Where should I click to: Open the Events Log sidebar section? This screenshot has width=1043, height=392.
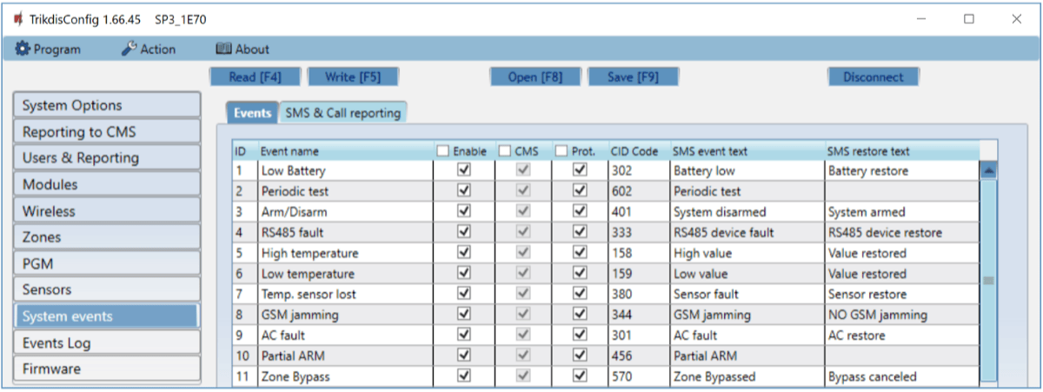(107, 342)
